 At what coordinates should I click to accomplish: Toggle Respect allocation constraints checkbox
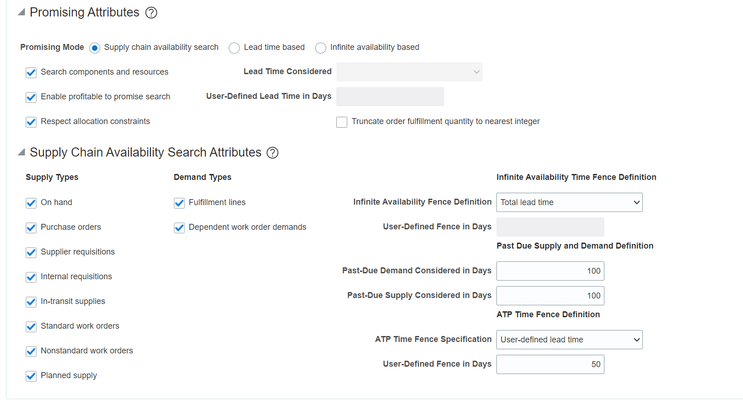point(31,122)
